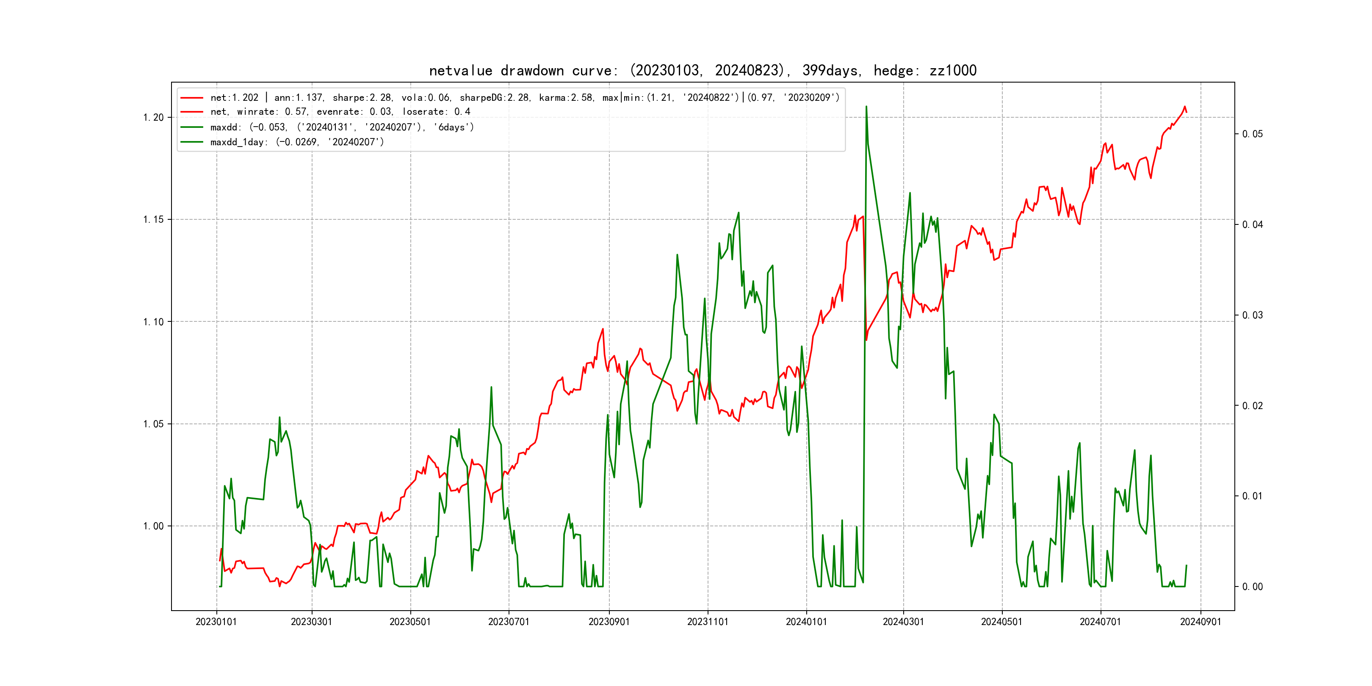Image resolution: width=1372 pixels, height=686 pixels.
Task: Click the maxdd_1day legend label
Action: pos(297,142)
